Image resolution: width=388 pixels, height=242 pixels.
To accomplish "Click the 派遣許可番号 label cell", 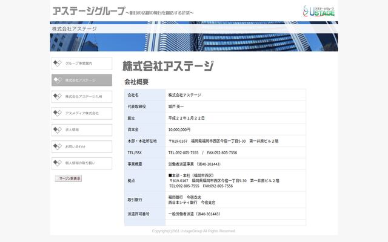I will point(145,214).
